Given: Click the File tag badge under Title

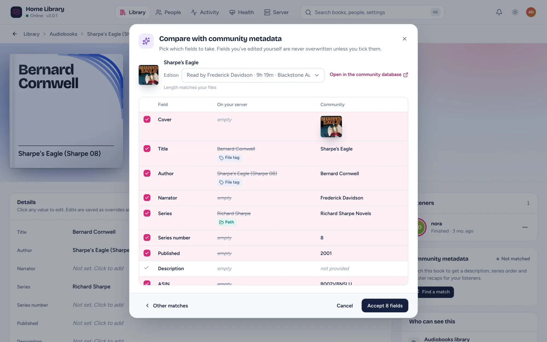Looking at the screenshot, I should pos(229,158).
